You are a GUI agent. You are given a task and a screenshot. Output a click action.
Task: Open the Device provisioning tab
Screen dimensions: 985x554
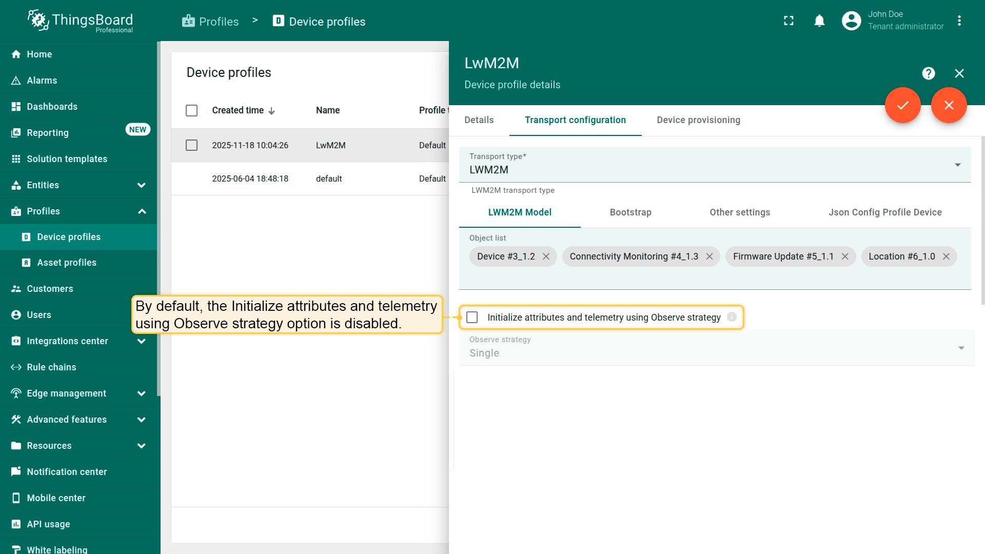698,120
